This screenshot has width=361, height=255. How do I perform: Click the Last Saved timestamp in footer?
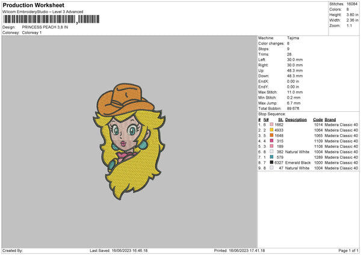coord(119,250)
